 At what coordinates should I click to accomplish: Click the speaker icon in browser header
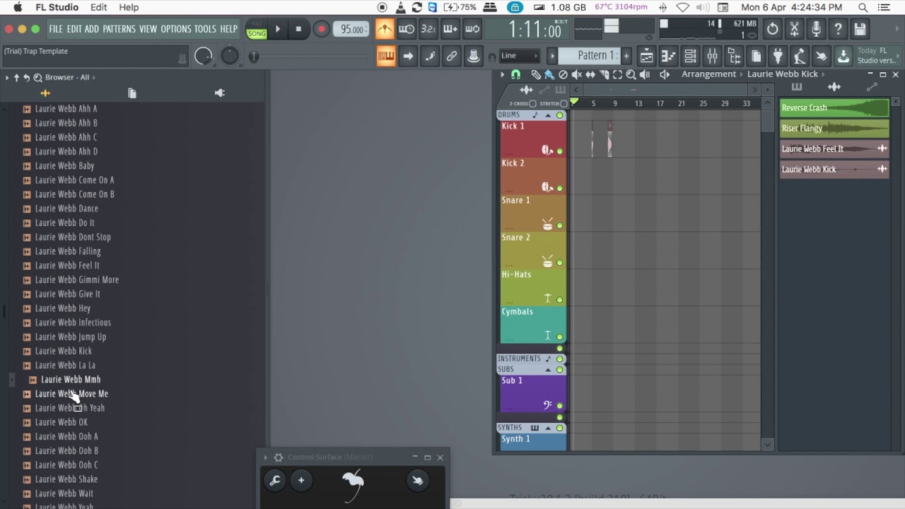tap(220, 93)
